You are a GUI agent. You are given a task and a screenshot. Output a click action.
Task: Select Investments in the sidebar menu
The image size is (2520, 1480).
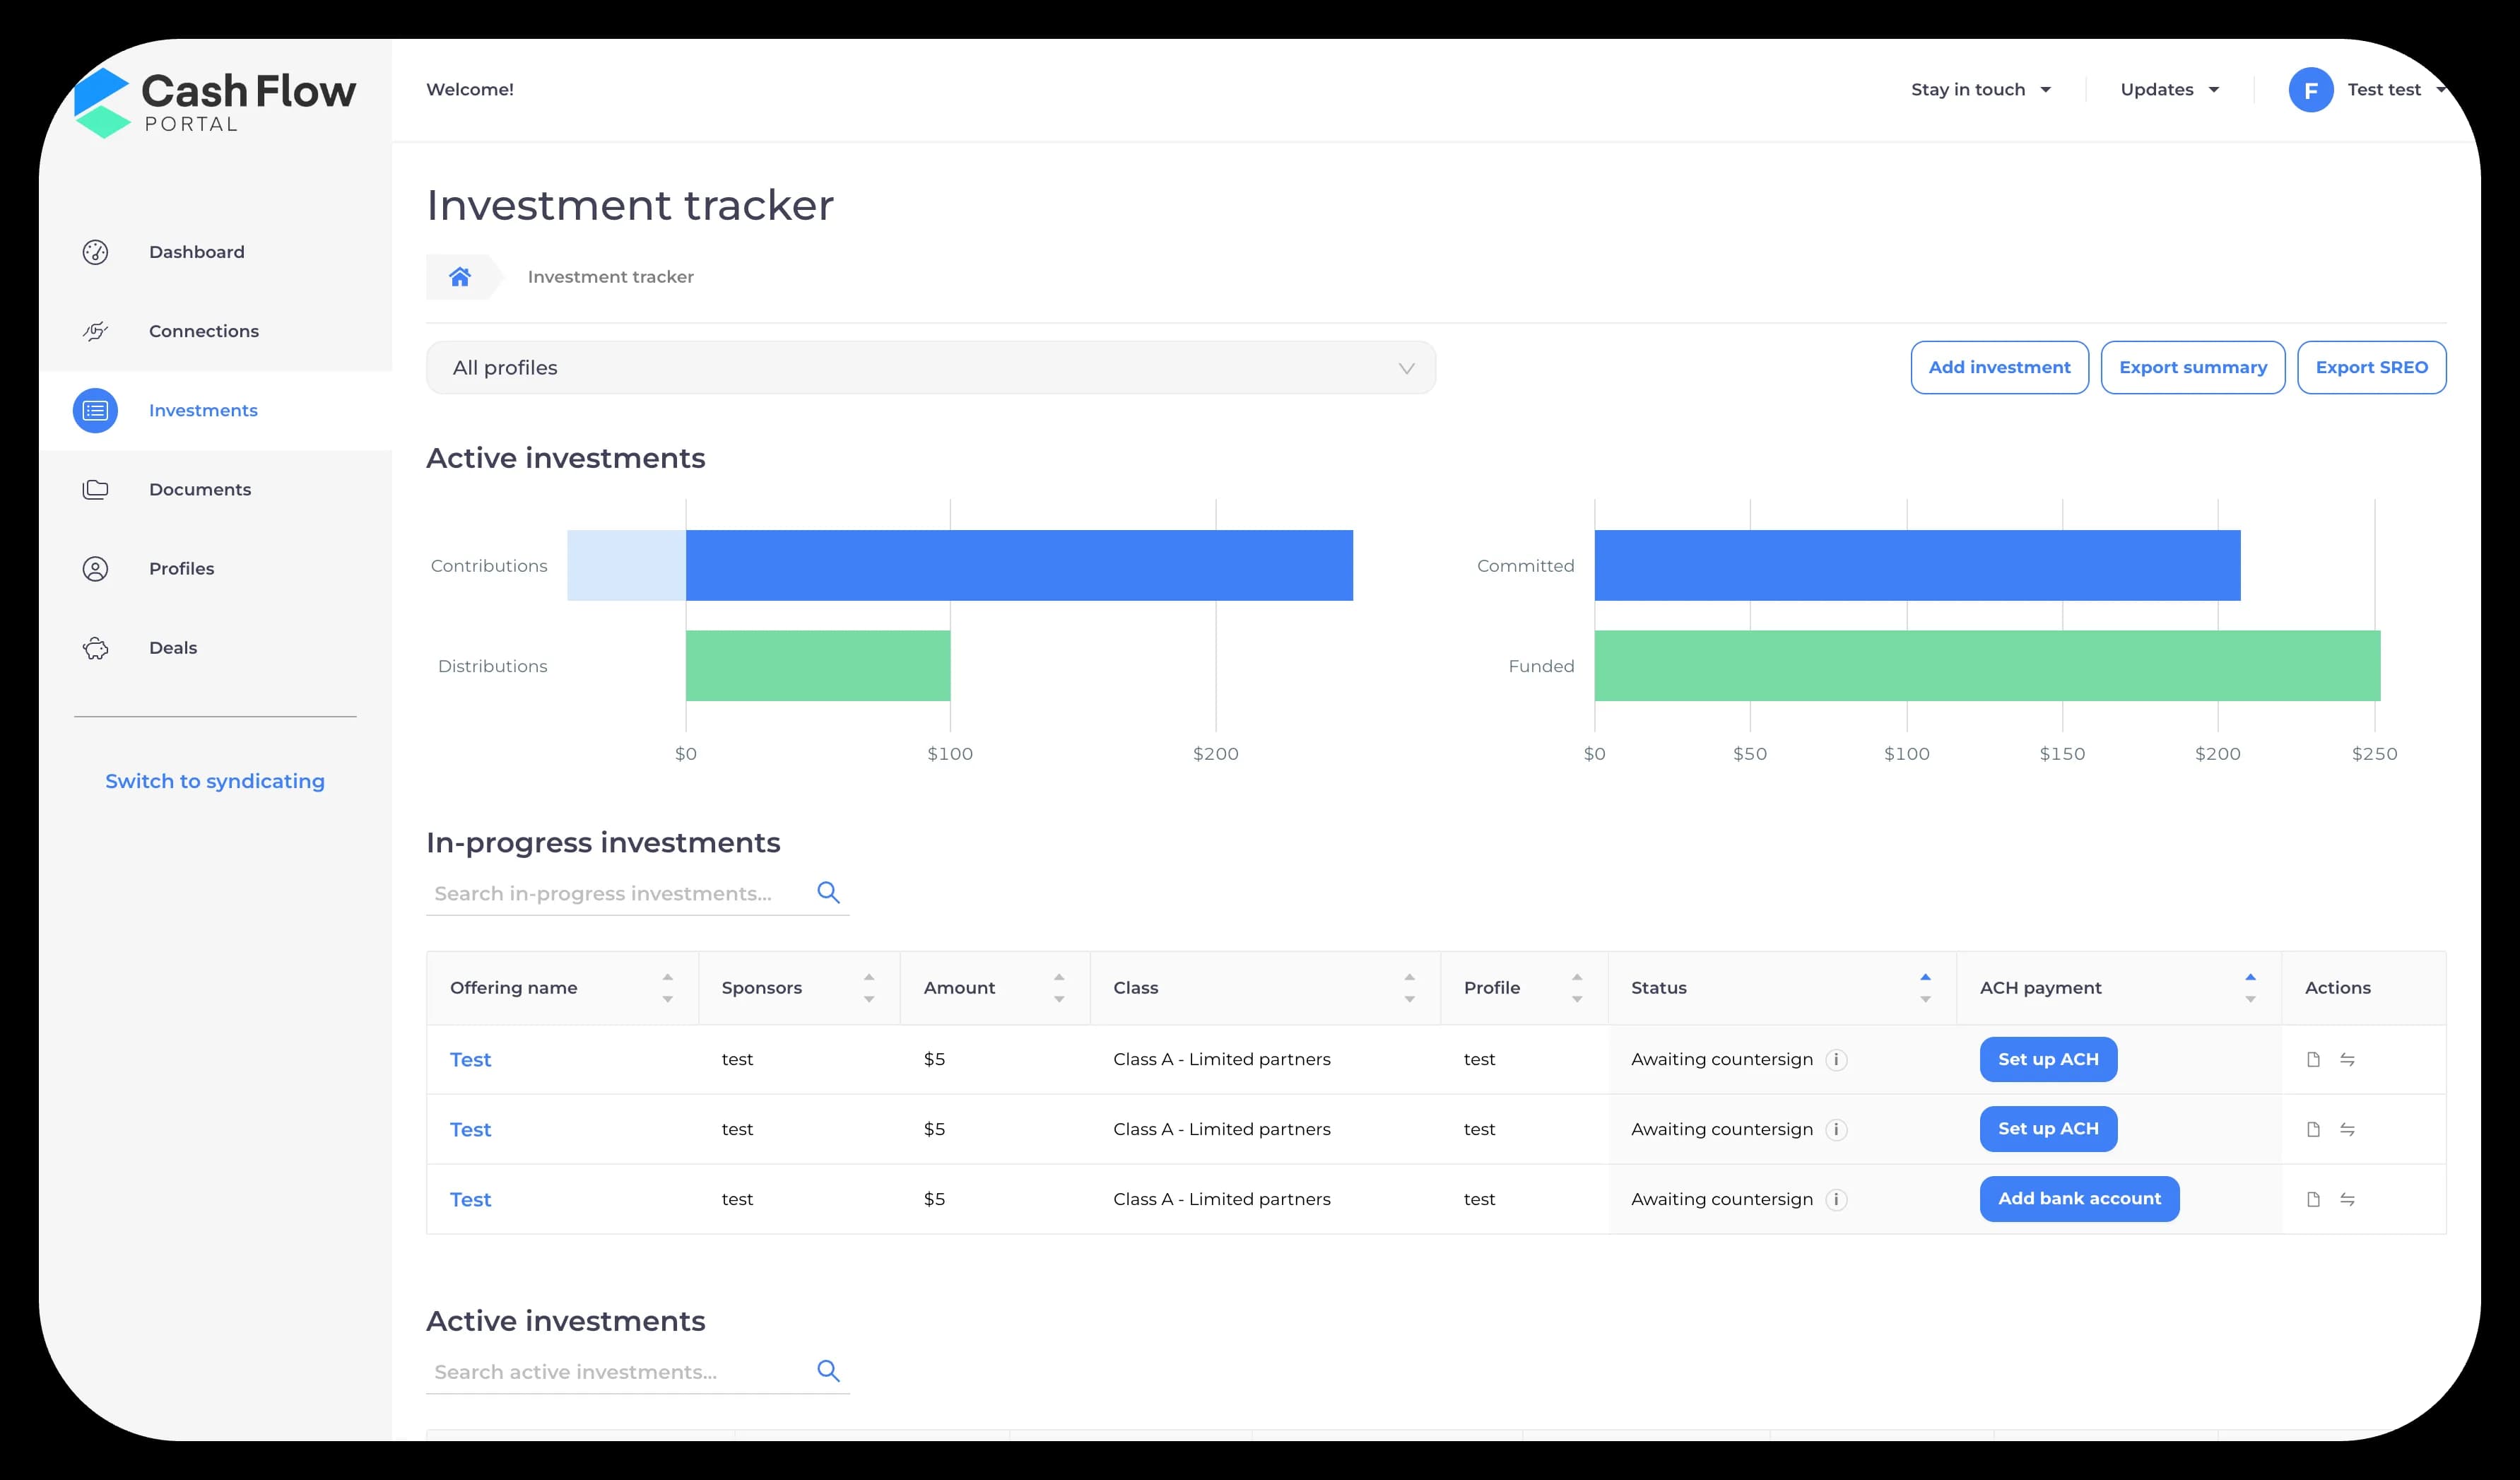[203, 410]
